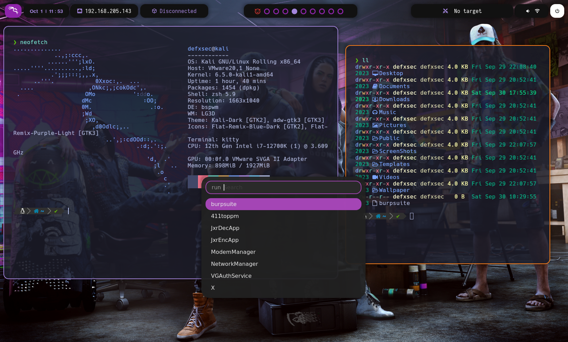This screenshot has width=568, height=342.
Task: Click the Wallpaper directory name in the ll terminal
Action: coord(394,190)
